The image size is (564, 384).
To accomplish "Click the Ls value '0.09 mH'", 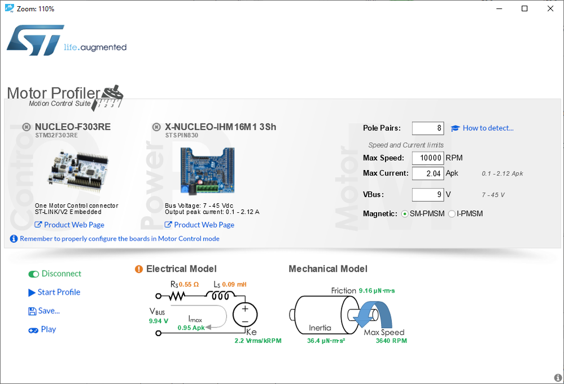I will coord(234,284).
